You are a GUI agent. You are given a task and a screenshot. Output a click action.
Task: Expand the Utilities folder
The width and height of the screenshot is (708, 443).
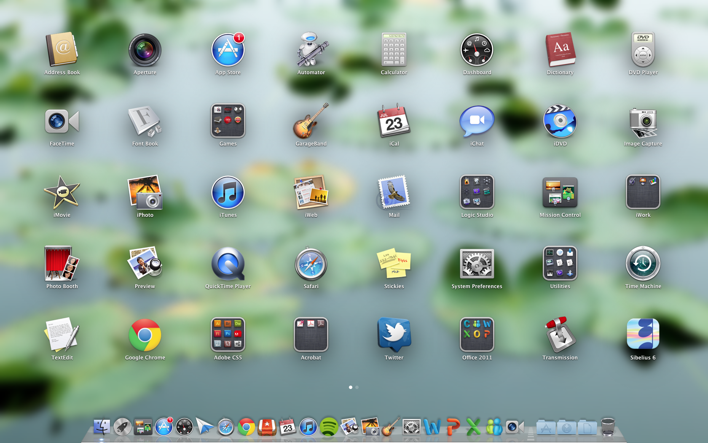pos(560,264)
